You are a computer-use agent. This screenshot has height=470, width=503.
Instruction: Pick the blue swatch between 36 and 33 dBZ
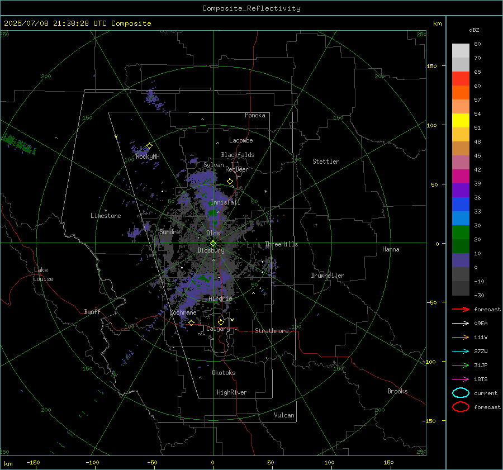(x=461, y=204)
